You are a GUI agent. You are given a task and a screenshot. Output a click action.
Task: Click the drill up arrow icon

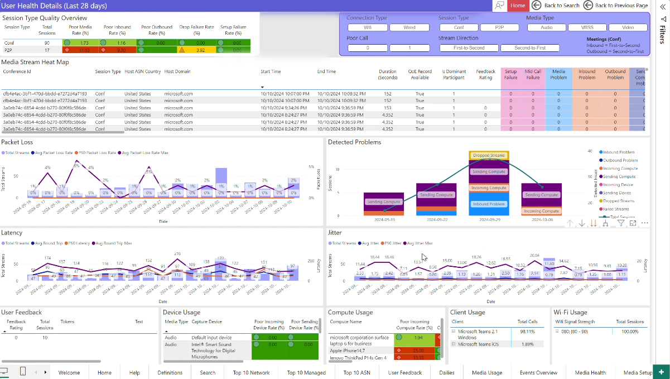tap(570, 223)
